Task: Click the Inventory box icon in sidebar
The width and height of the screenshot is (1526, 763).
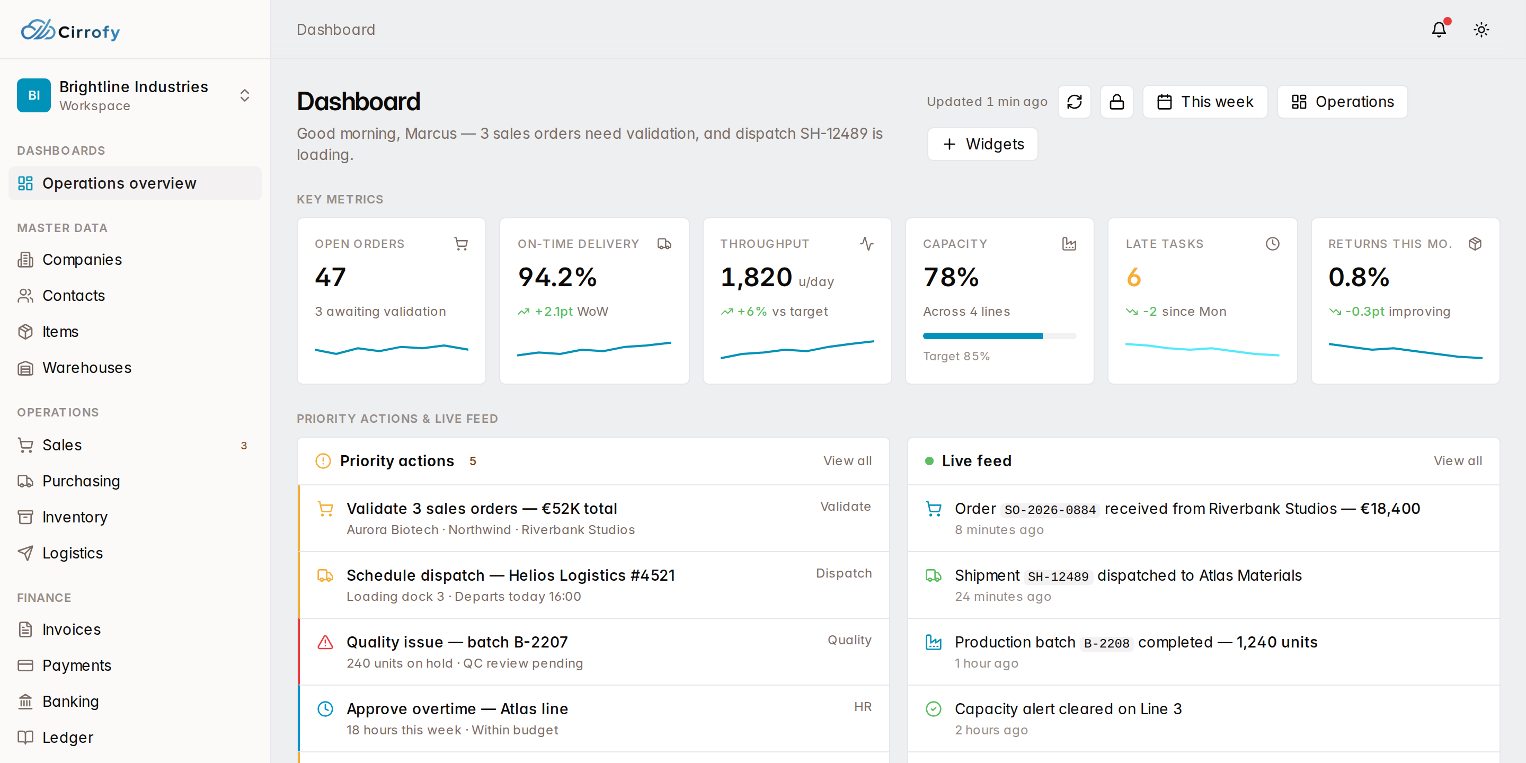Action: [25, 517]
